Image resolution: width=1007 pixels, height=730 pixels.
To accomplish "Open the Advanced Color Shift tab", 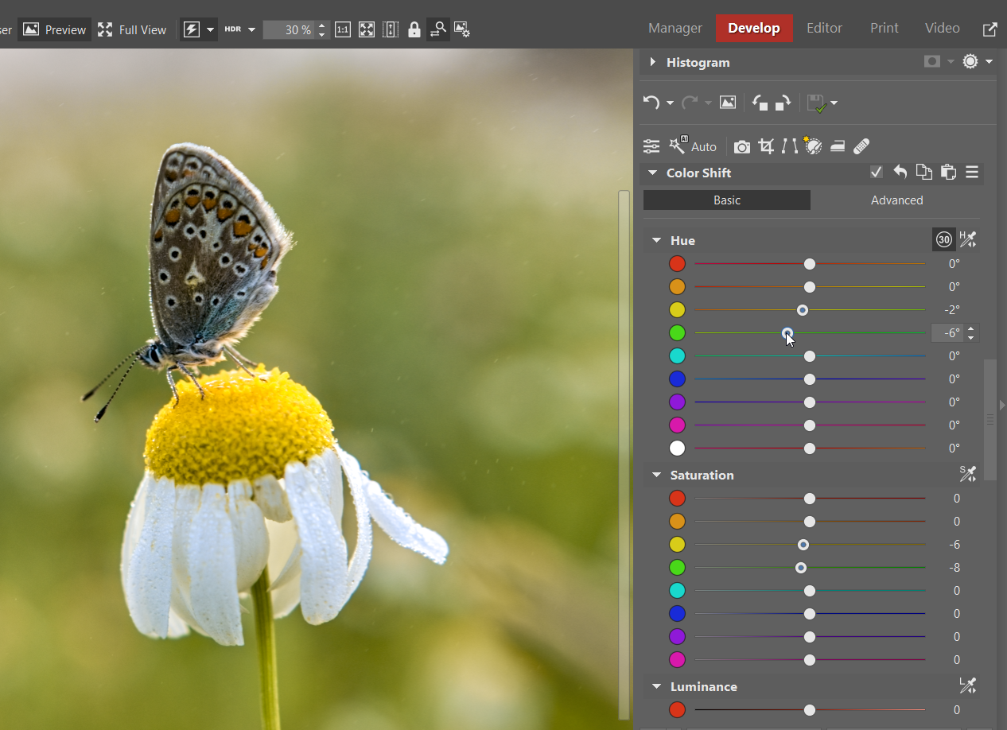I will tap(896, 200).
